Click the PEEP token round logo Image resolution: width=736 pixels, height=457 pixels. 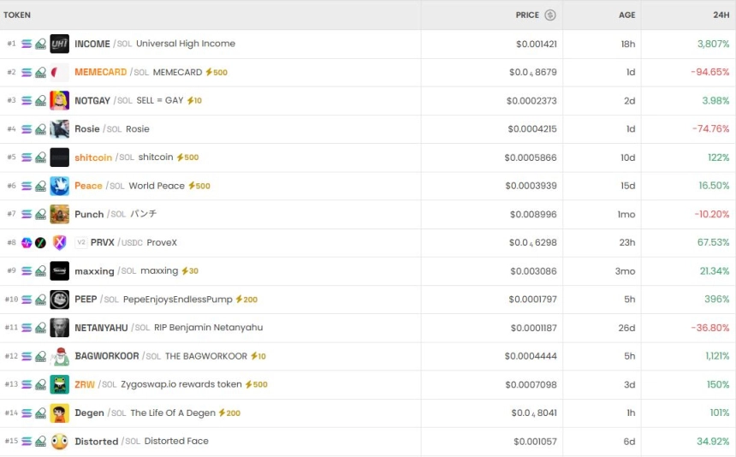(x=59, y=300)
